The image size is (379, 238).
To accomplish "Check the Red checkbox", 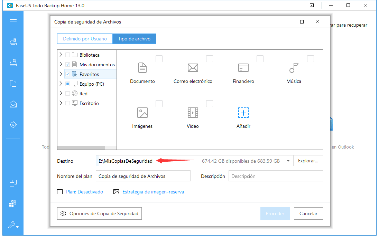I will 68,93.
